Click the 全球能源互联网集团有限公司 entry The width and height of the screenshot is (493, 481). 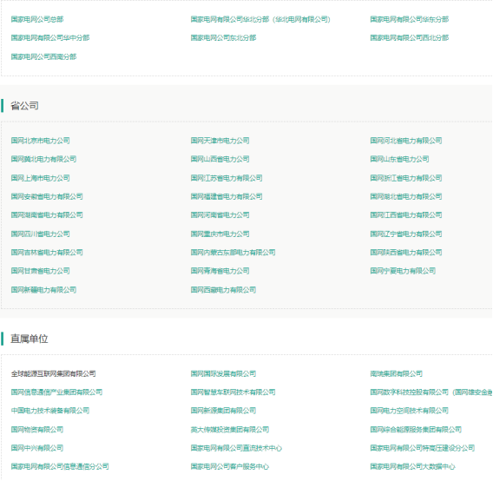point(54,373)
